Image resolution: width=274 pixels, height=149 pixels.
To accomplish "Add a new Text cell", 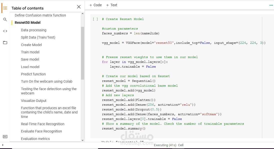I will [112, 5].
